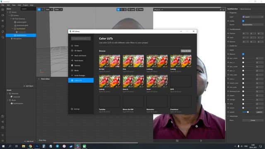Screen dimensions: 265x149
Task: Collapse the Device tree node
Action: (7, 12)
